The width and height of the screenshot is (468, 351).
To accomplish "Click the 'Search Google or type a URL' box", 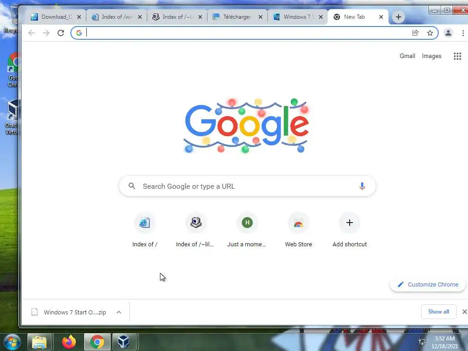I will [x=247, y=186].
